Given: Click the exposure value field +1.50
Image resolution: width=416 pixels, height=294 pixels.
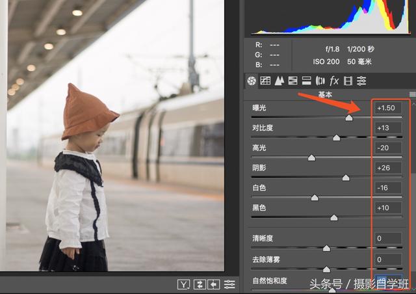Looking at the screenshot, I should coord(388,108).
